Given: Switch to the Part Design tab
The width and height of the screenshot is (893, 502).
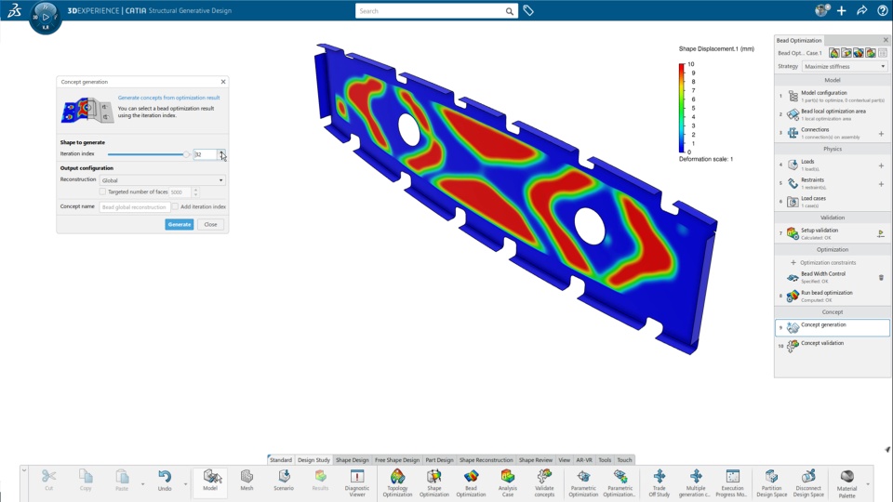Looking at the screenshot, I should 439,460.
